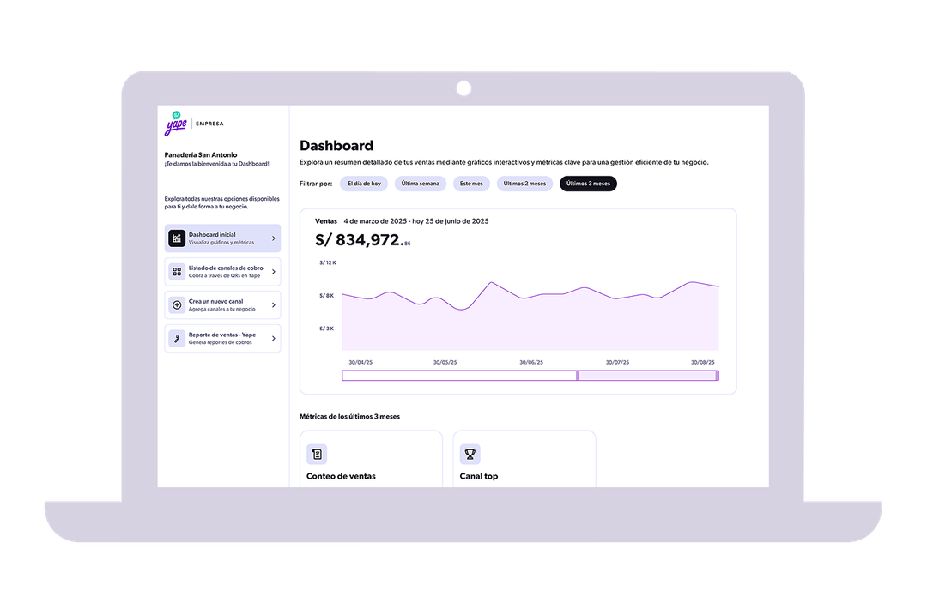
Task: Open Dashboard inicial menu item
Action: click(223, 238)
